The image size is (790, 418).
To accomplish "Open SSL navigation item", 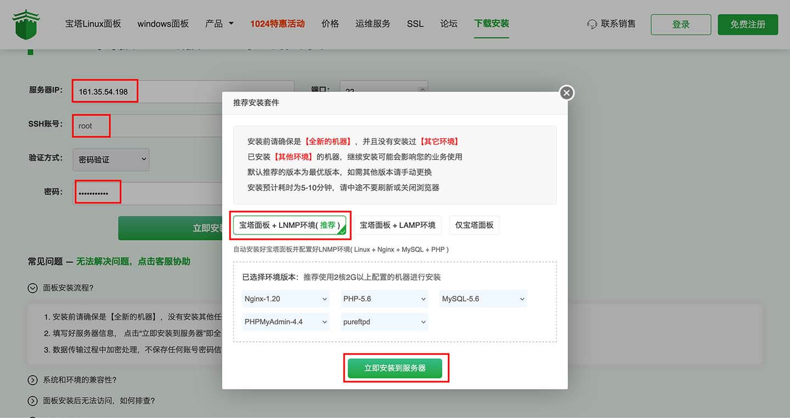I will 415,24.
